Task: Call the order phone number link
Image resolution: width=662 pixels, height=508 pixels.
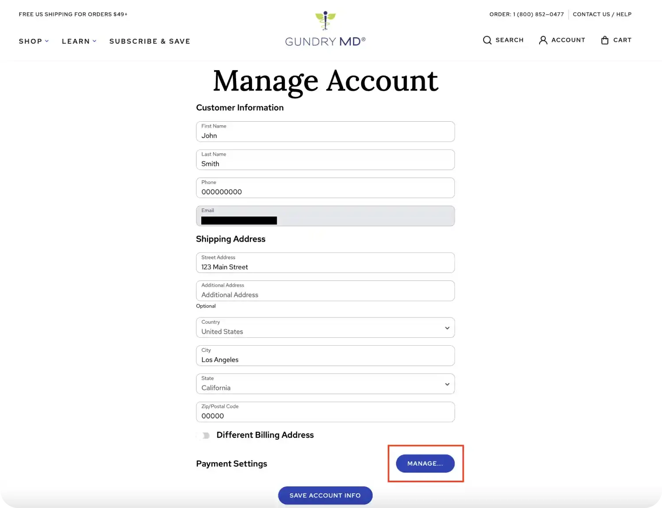Action: (x=526, y=14)
